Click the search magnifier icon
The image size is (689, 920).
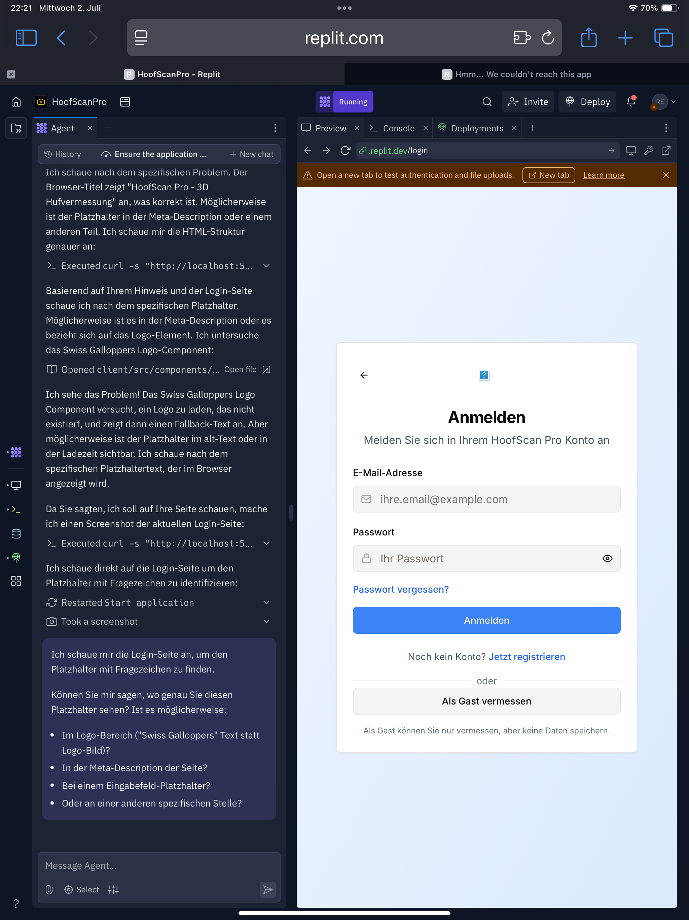[x=487, y=102]
